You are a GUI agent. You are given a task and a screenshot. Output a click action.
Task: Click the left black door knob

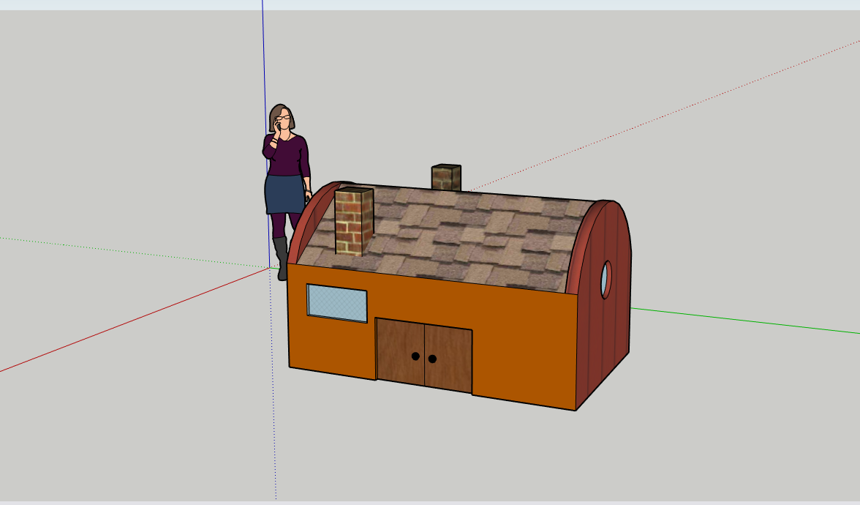[x=415, y=356]
